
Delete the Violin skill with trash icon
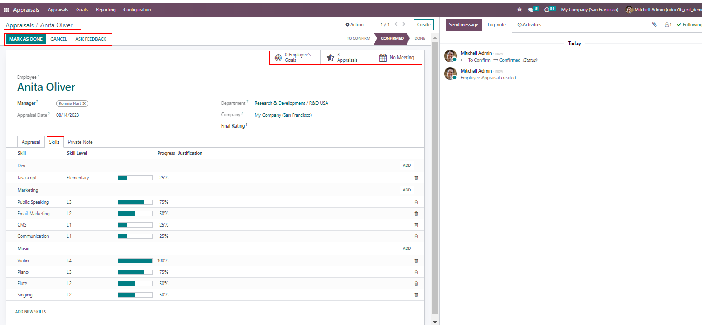pyautogui.click(x=416, y=261)
